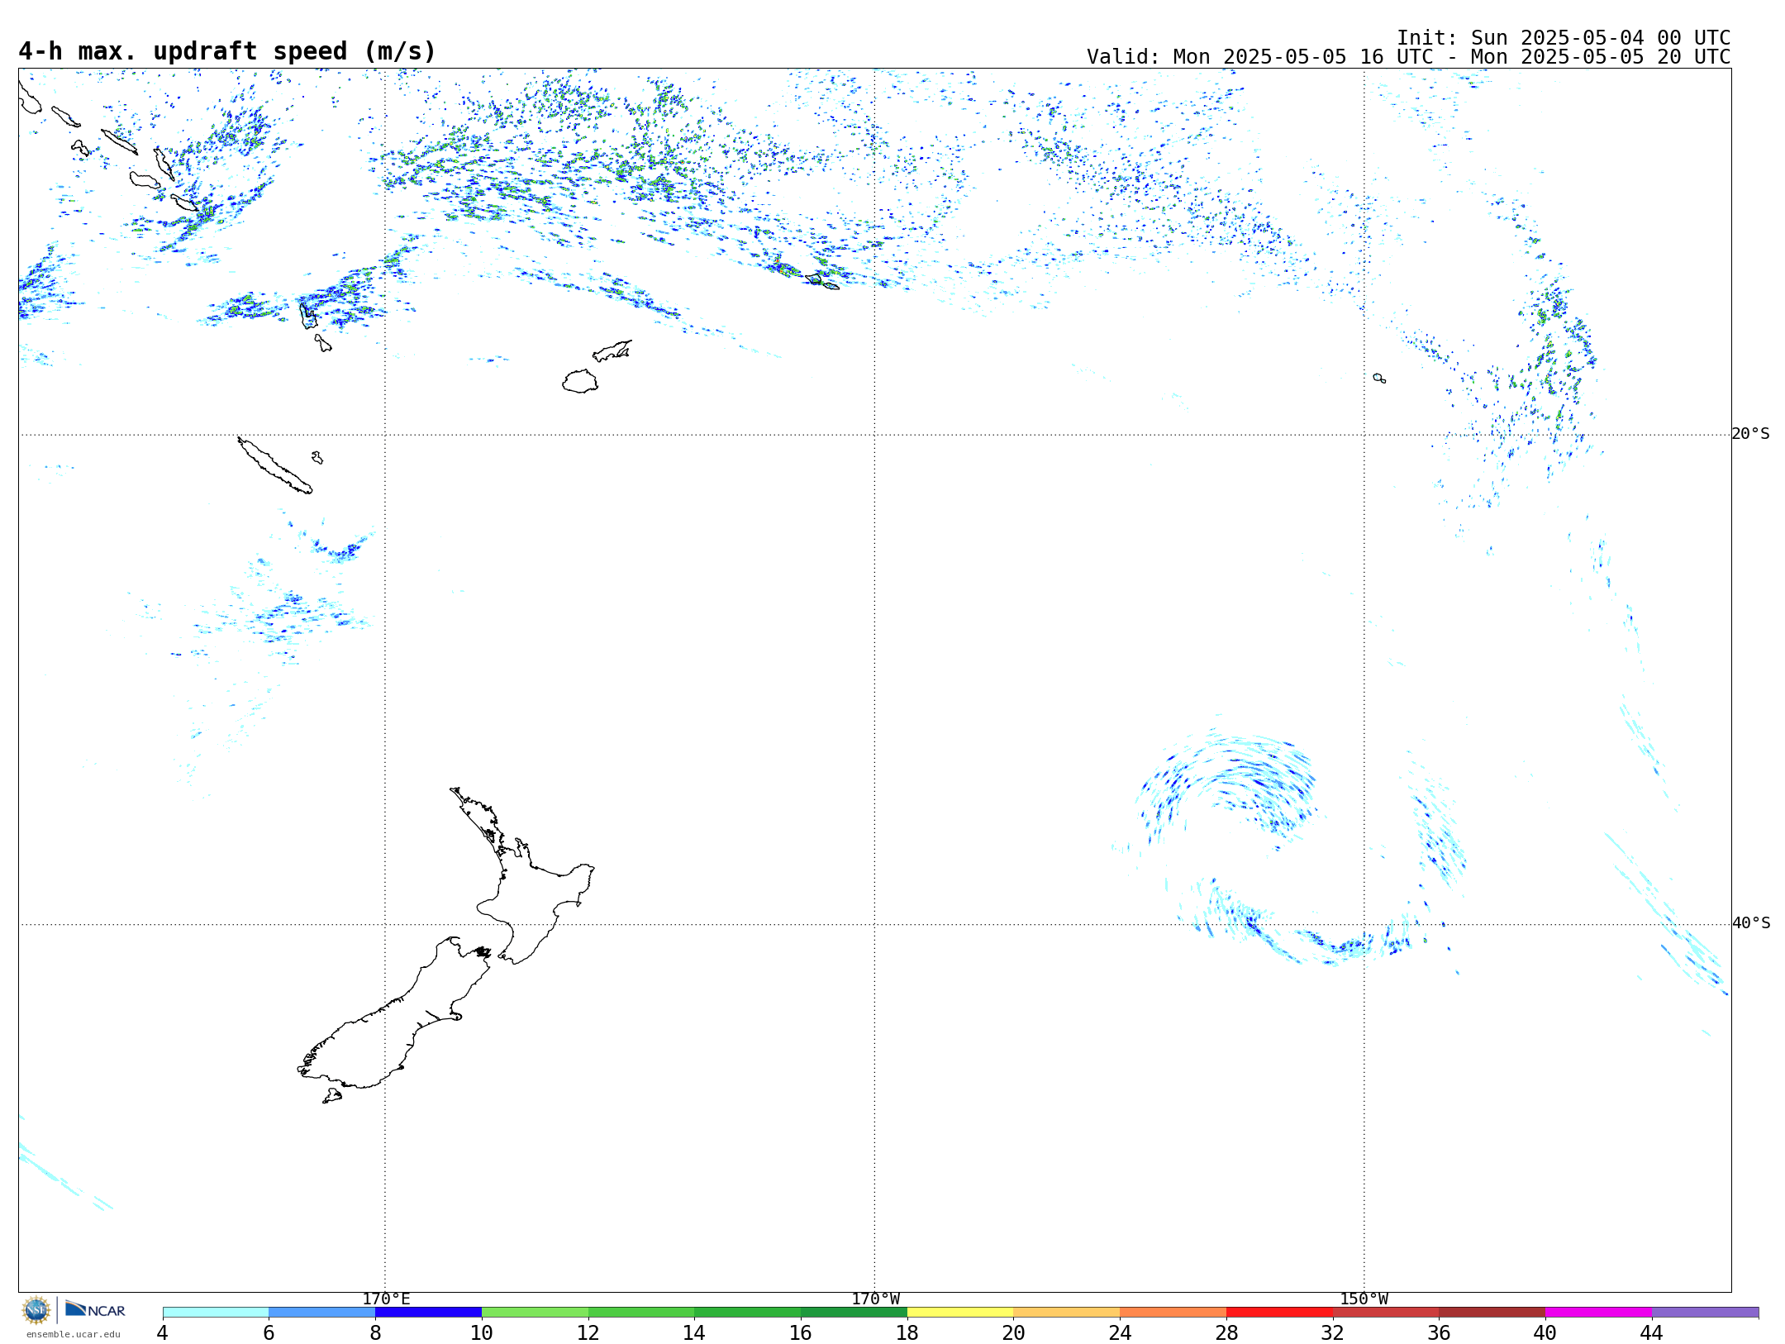Click the NCAR logo

tap(95, 1310)
